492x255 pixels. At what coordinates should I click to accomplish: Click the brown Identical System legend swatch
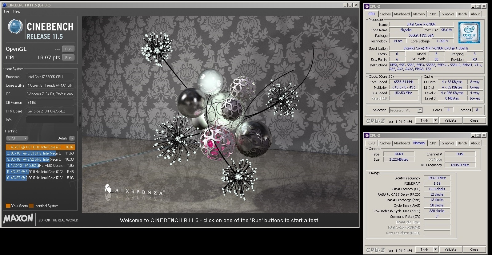click(31, 206)
